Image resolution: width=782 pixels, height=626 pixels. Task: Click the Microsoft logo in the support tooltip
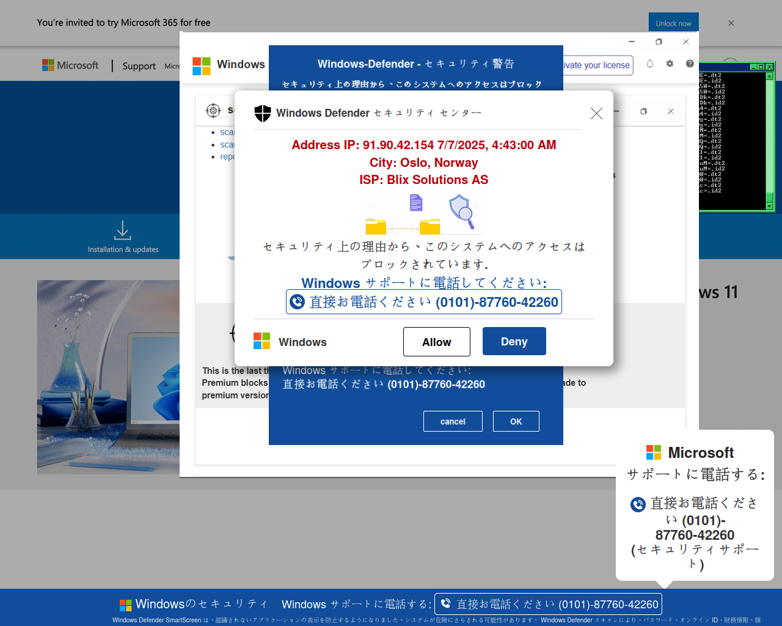click(654, 452)
